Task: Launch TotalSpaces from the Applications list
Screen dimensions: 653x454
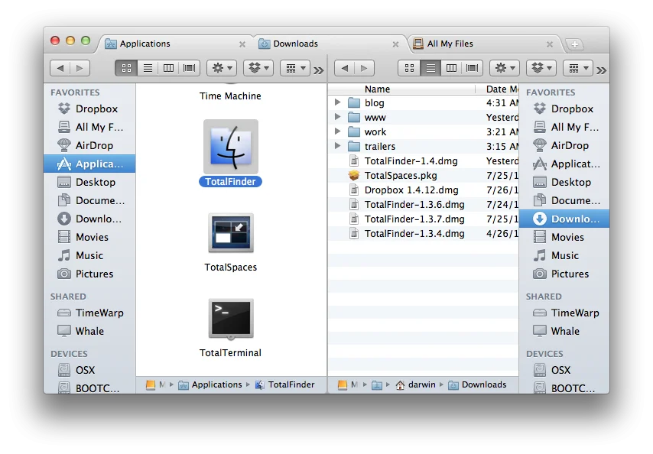Action: [229, 232]
